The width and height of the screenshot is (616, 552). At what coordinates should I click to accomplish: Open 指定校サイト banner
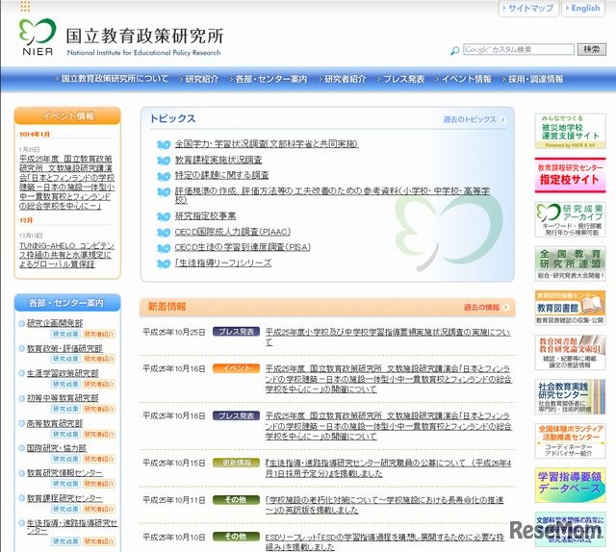pyautogui.click(x=570, y=175)
